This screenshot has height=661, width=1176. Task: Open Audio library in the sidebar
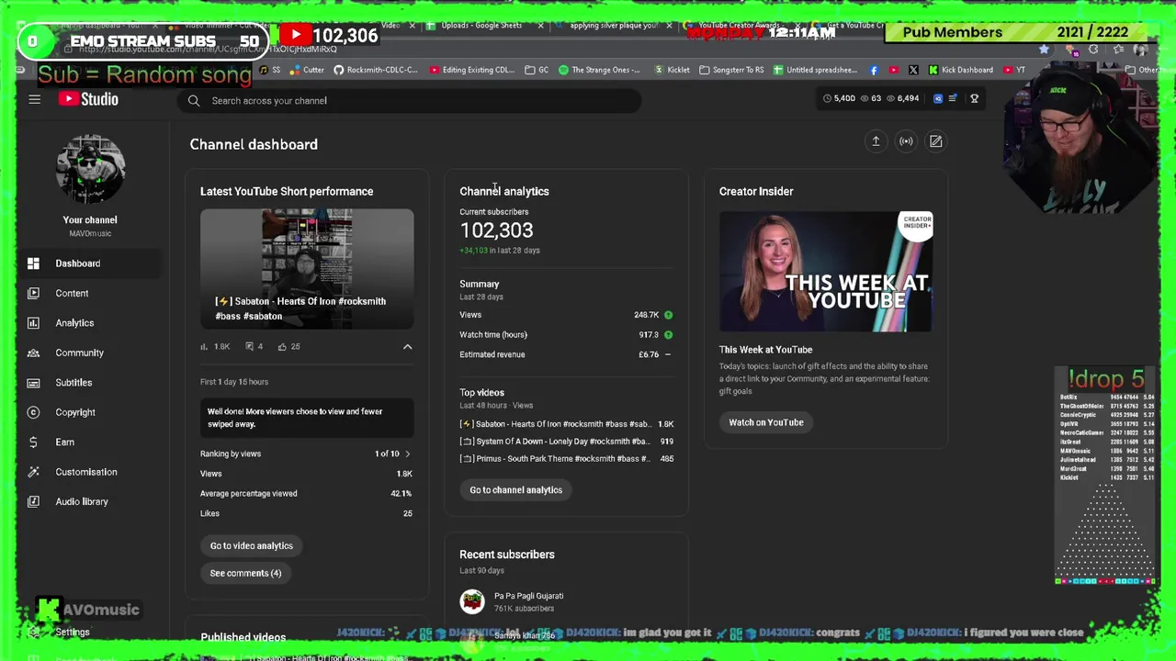click(82, 501)
